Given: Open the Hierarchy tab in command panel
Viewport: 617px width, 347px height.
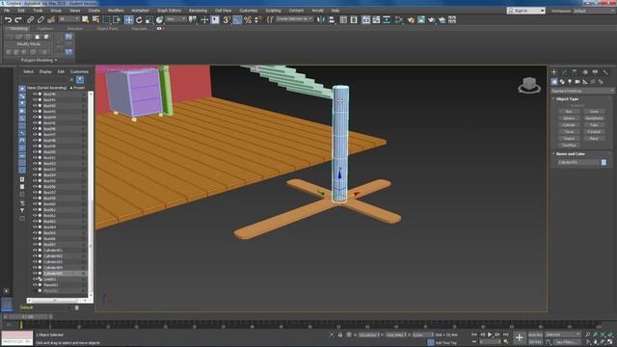Looking at the screenshot, I should pyautogui.click(x=575, y=72).
